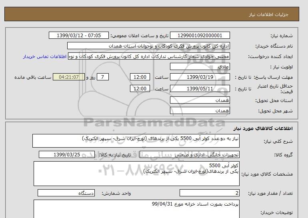The height and width of the screenshot is (218, 308).
Task: Click the remaining days field showing 7
Action: tap(102, 77)
